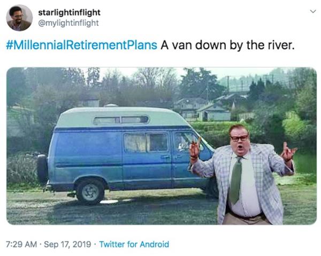Open the #MillennialRetirementPlans hashtag
Viewport: 321px width, 256px height.
pos(82,45)
